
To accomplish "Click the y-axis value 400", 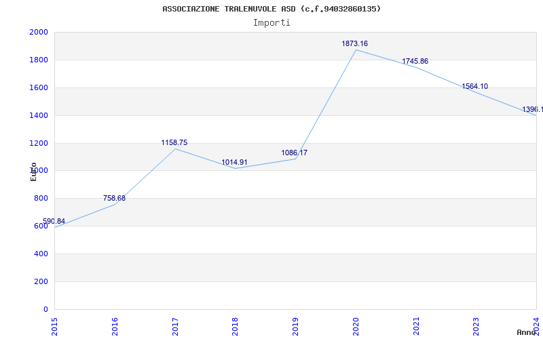I will point(41,254).
